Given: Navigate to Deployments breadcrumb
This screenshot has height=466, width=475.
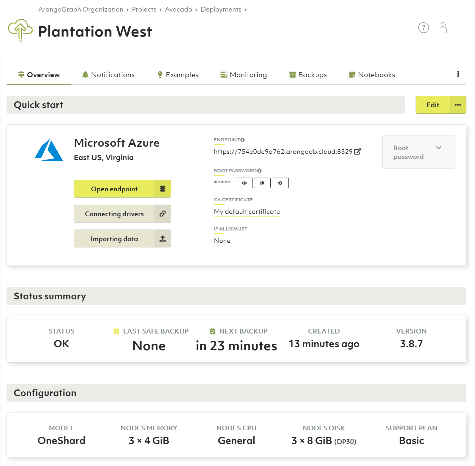Looking at the screenshot, I should [221, 10].
